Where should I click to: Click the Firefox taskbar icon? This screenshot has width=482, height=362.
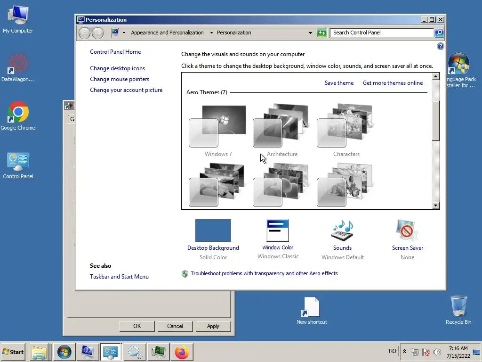coord(182,352)
